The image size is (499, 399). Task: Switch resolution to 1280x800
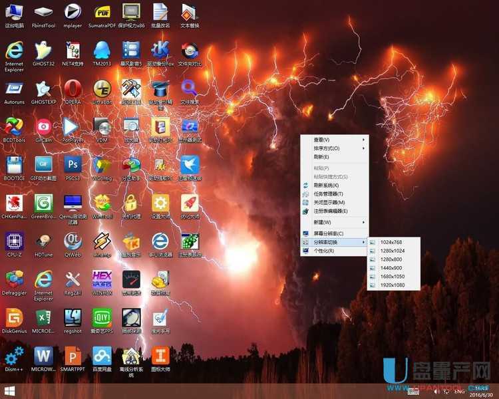click(x=394, y=259)
